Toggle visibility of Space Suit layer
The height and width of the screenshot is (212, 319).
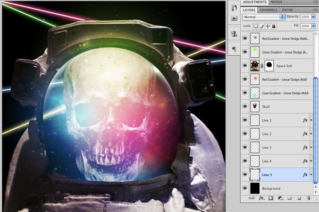click(x=245, y=66)
